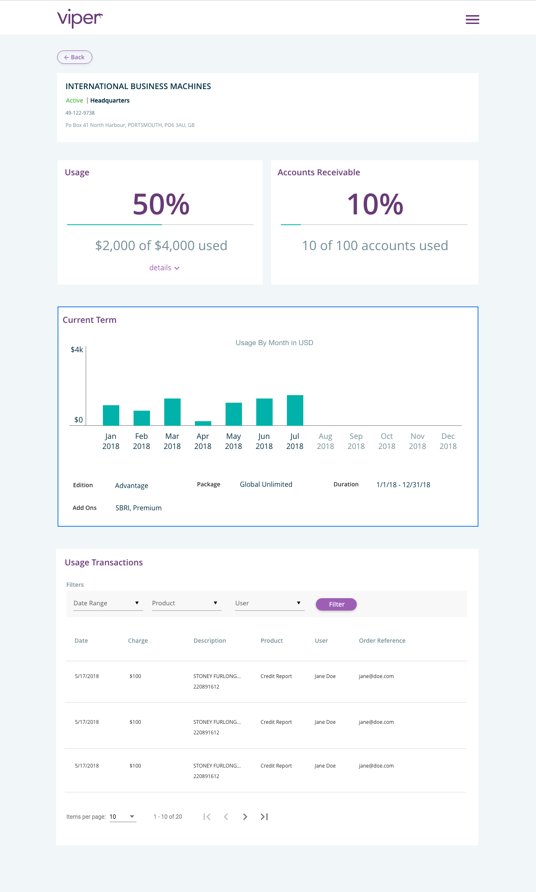Click the Jul 2018 usage bar
This screenshot has width=536, height=892.
click(x=295, y=410)
